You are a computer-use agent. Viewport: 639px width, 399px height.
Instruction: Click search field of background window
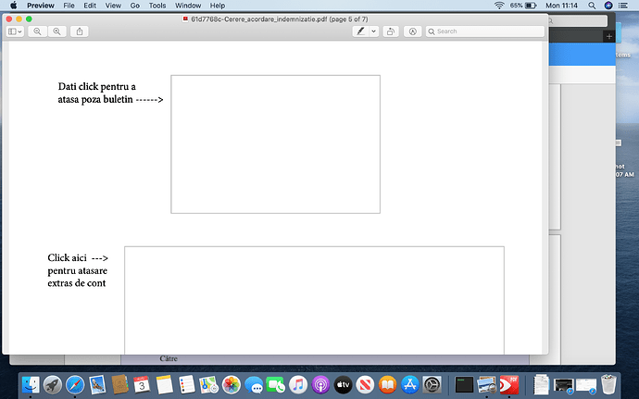pos(577,20)
